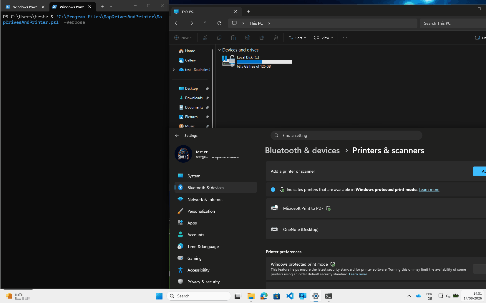The height and width of the screenshot is (303, 486).
Task: Open the terminal new-tab dropdown arrow
Action: pyautogui.click(x=111, y=6)
